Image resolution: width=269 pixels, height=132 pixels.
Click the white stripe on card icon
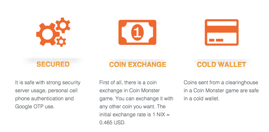point(222,23)
